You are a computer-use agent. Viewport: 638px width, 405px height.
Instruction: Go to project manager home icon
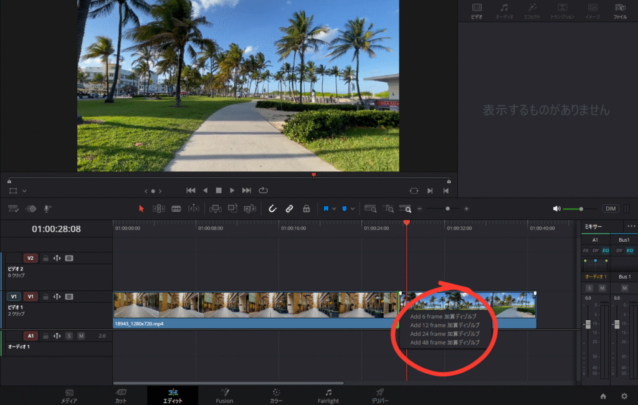click(x=603, y=396)
